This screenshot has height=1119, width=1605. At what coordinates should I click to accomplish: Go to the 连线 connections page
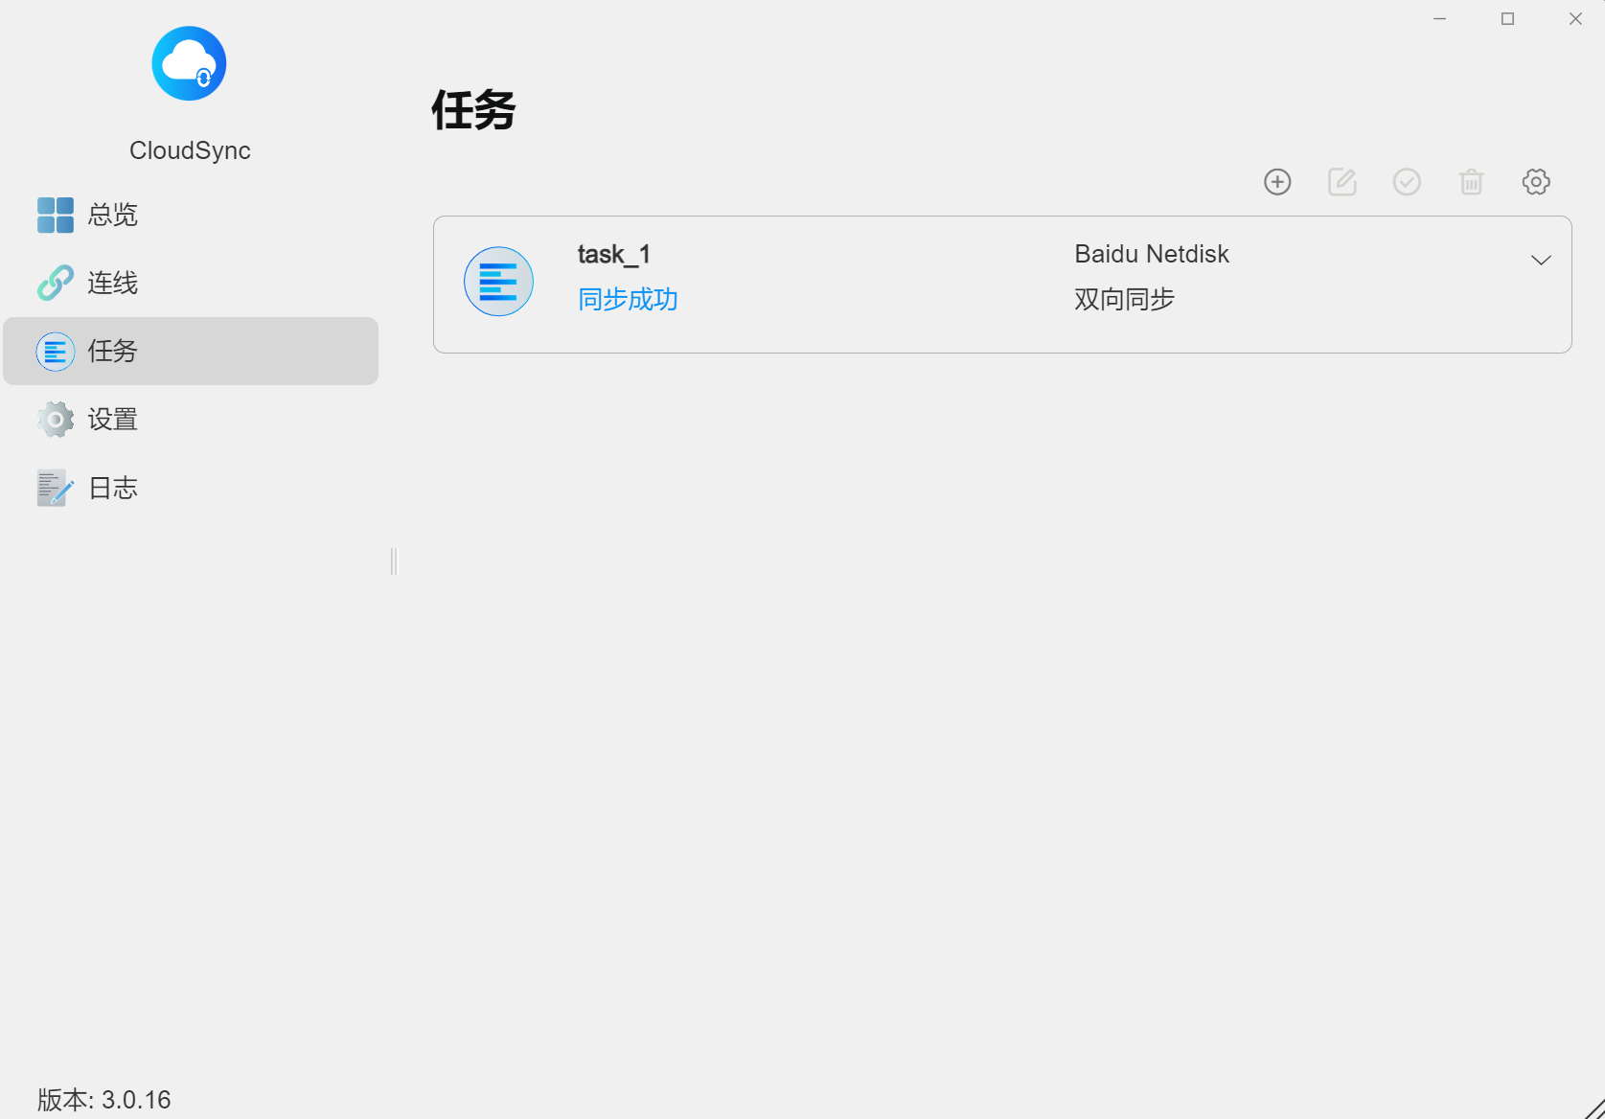coord(112,283)
